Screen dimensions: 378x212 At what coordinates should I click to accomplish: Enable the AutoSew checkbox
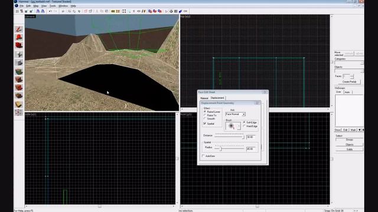203,156
